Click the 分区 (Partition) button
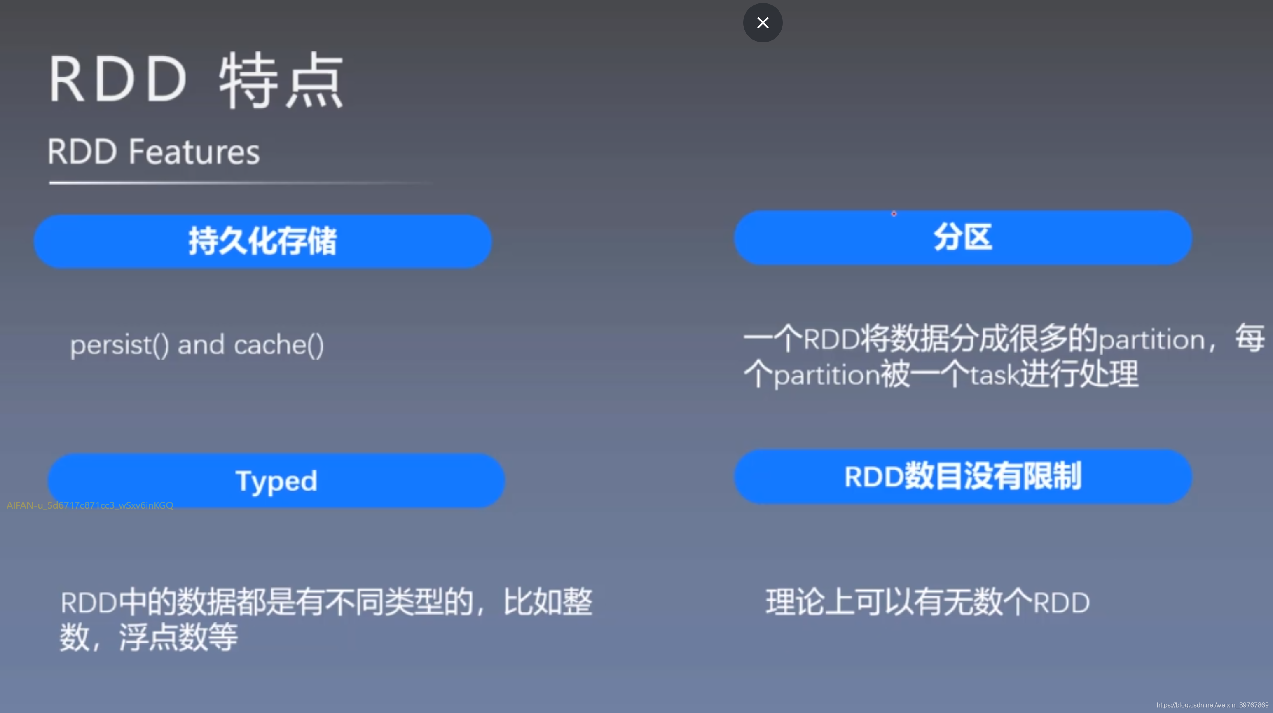 click(962, 238)
